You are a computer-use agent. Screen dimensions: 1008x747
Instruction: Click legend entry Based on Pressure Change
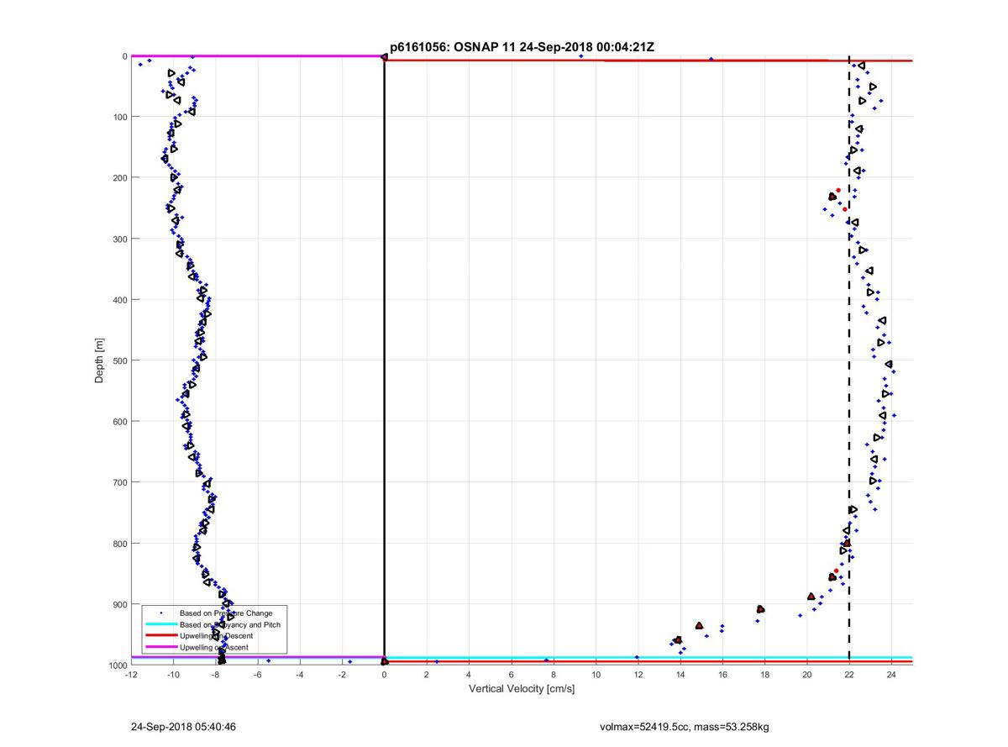click(226, 613)
